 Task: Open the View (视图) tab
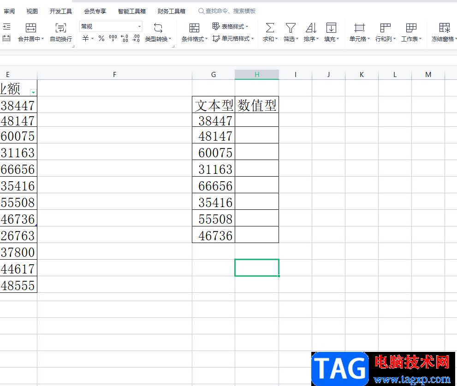(32, 11)
